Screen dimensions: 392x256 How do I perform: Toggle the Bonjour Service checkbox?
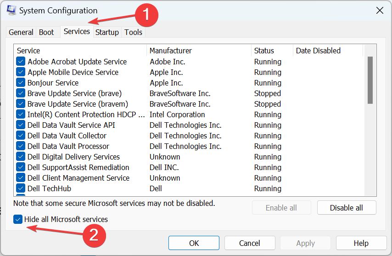click(21, 82)
